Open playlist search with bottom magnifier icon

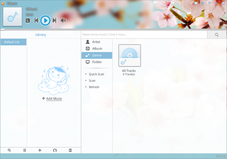[9, 150]
